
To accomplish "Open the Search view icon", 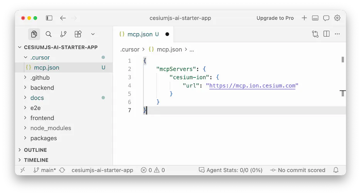I will pyautogui.click(x=49, y=34).
